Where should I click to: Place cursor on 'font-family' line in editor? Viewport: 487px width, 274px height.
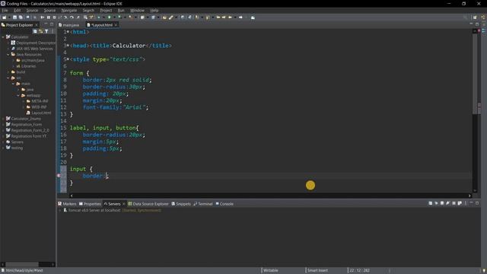coord(116,107)
